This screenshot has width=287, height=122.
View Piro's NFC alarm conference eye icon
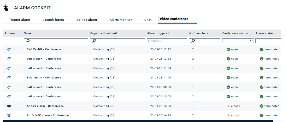[x=9, y=115]
